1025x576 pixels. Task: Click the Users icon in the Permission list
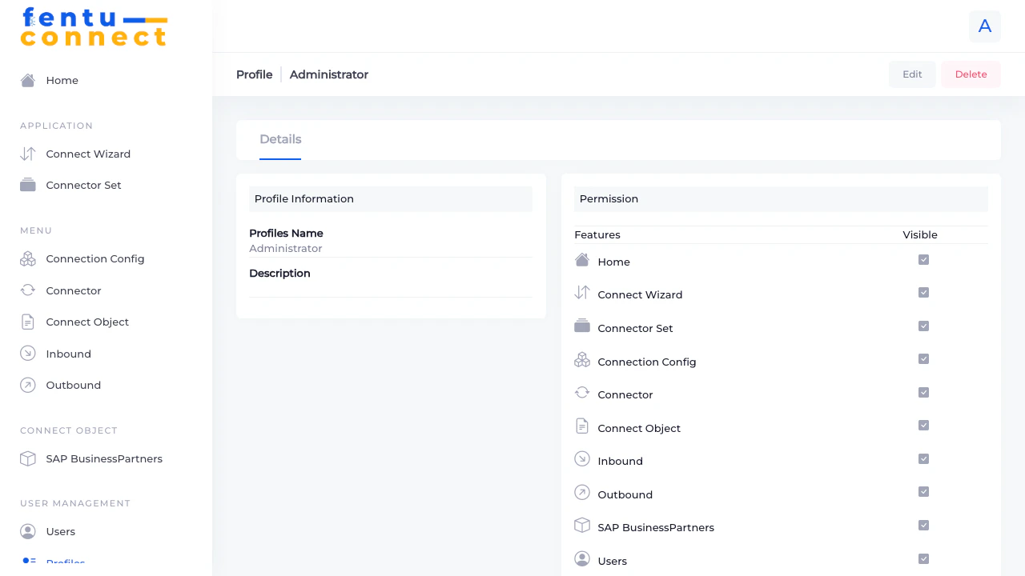click(x=582, y=559)
